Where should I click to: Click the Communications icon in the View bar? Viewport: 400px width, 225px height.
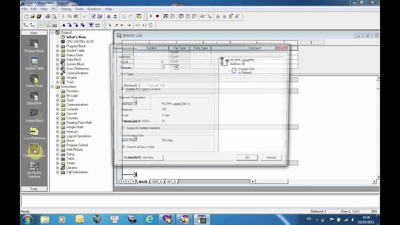[x=34, y=151]
